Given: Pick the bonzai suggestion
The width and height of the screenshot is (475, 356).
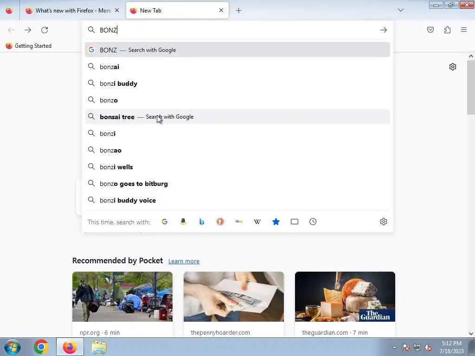Looking at the screenshot, I should (237, 67).
